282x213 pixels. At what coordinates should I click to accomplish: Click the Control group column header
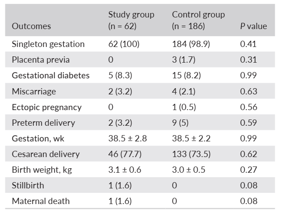(198, 20)
